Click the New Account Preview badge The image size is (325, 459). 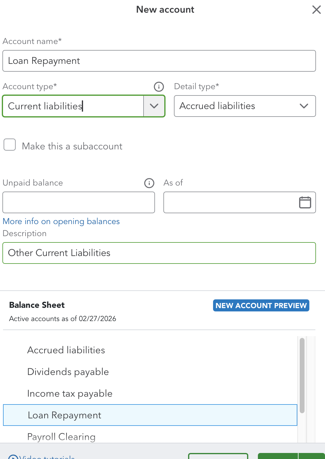261,305
